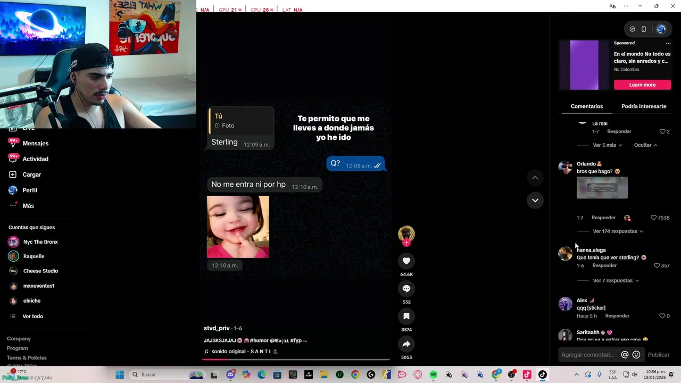Screen dimensions: 681x383
Task: Click the #humor hashtag in the caption
Action: point(259,340)
